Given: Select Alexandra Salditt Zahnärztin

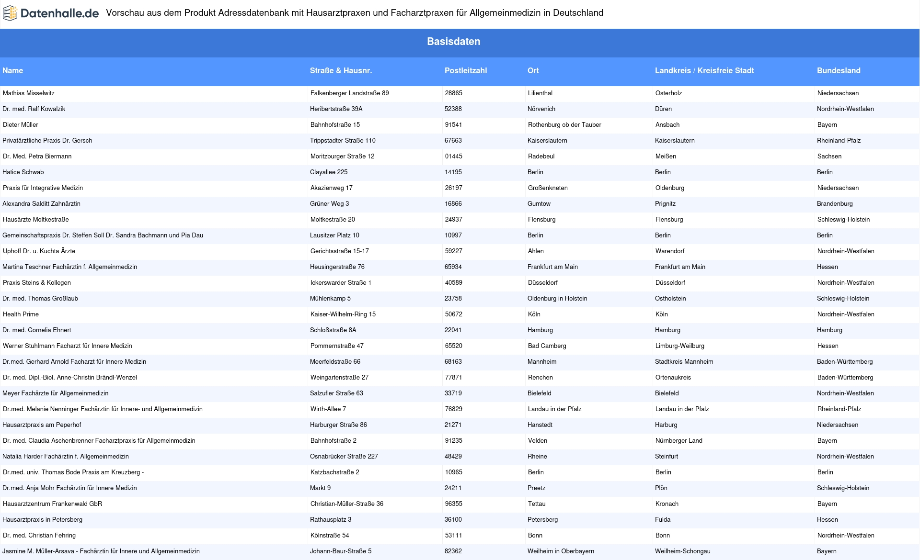Looking at the screenshot, I should point(41,203).
